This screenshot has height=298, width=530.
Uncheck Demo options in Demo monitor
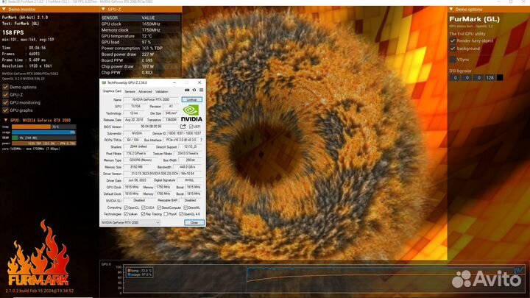pos(5,87)
